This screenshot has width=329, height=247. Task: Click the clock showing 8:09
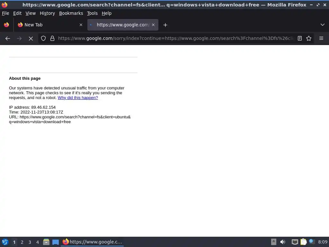click(x=323, y=242)
